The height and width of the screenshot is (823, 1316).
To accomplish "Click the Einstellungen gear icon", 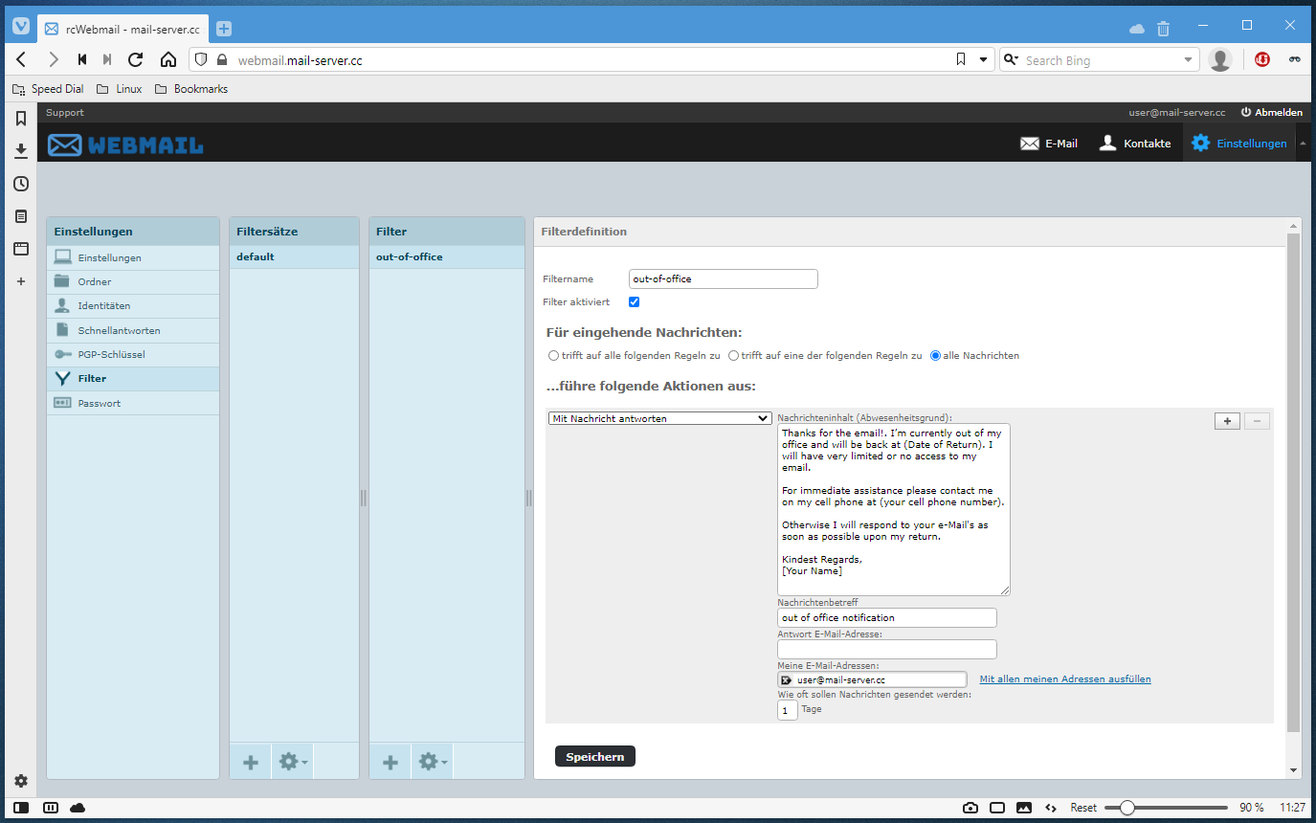I will (1200, 144).
